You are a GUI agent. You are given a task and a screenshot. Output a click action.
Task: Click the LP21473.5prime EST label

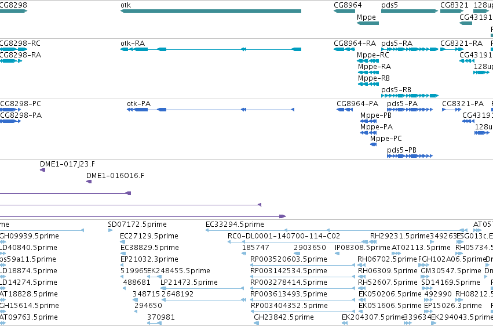click(189, 283)
